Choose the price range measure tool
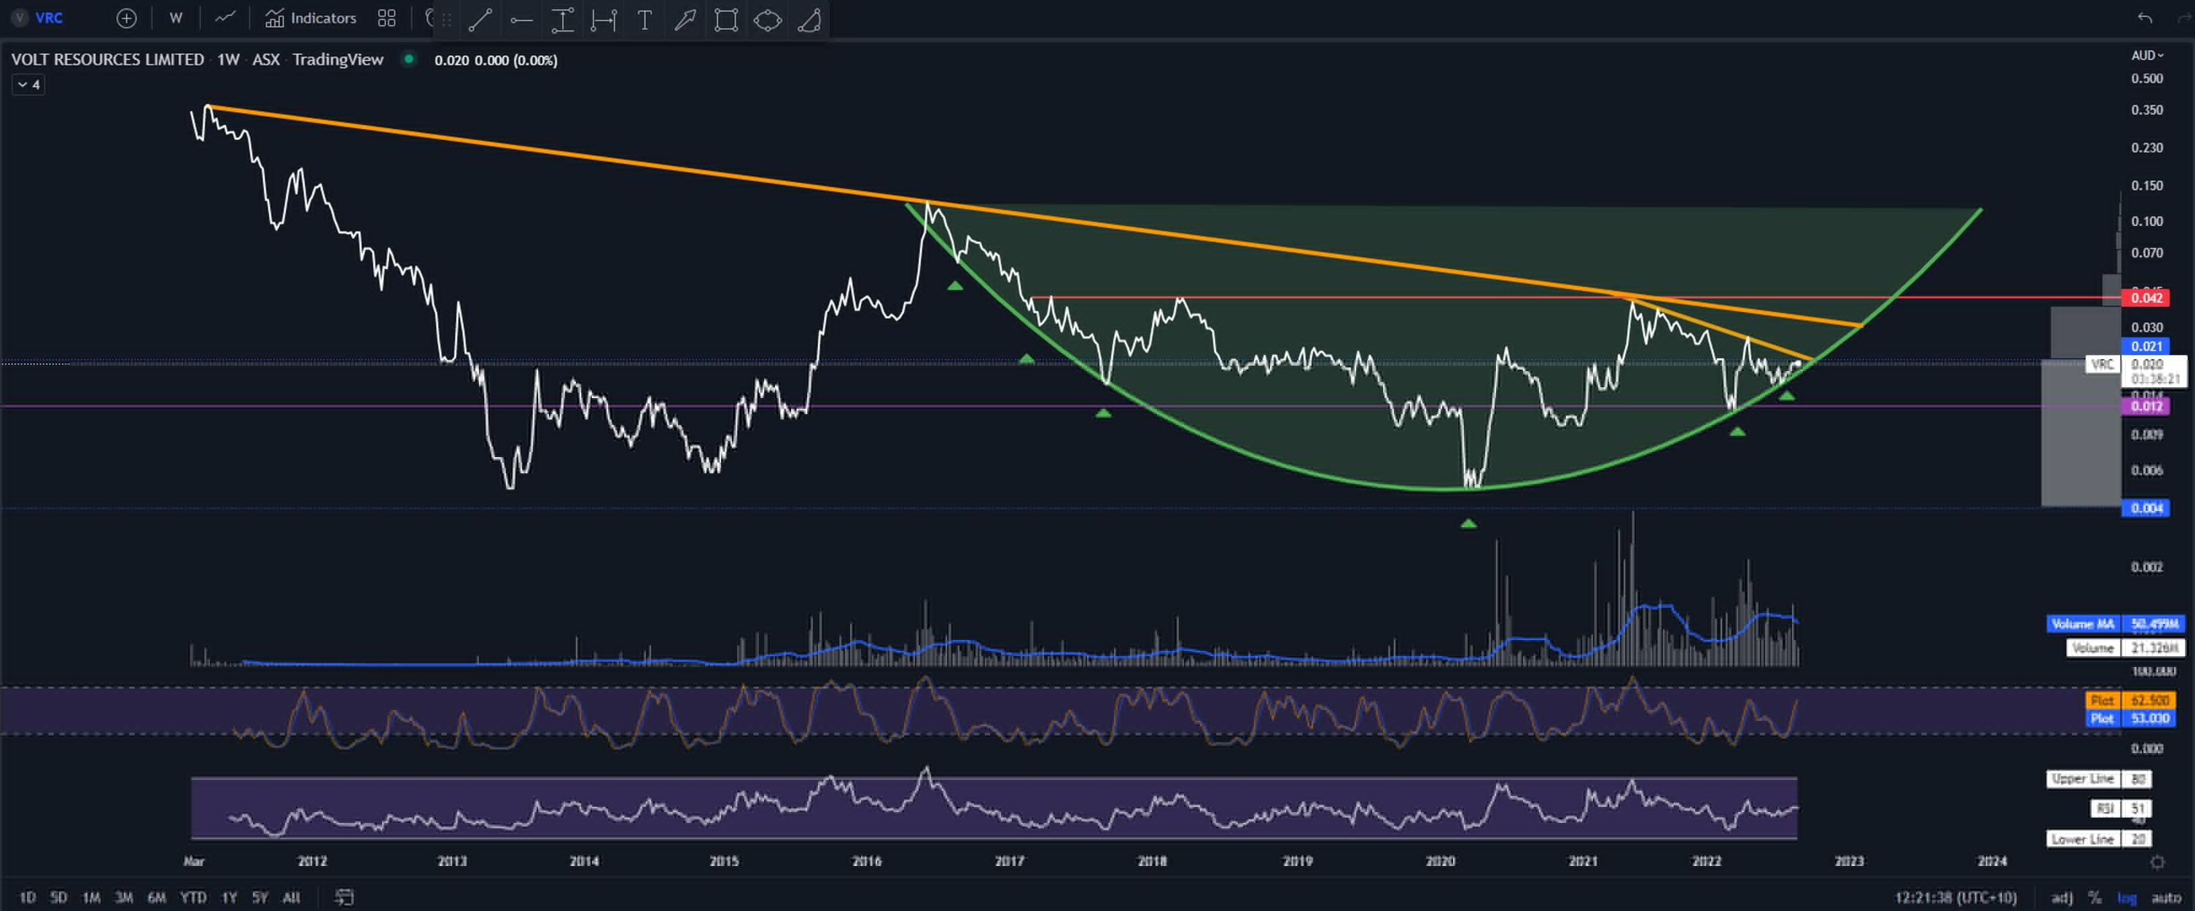Viewport: 2195px width, 911px height. click(562, 19)
